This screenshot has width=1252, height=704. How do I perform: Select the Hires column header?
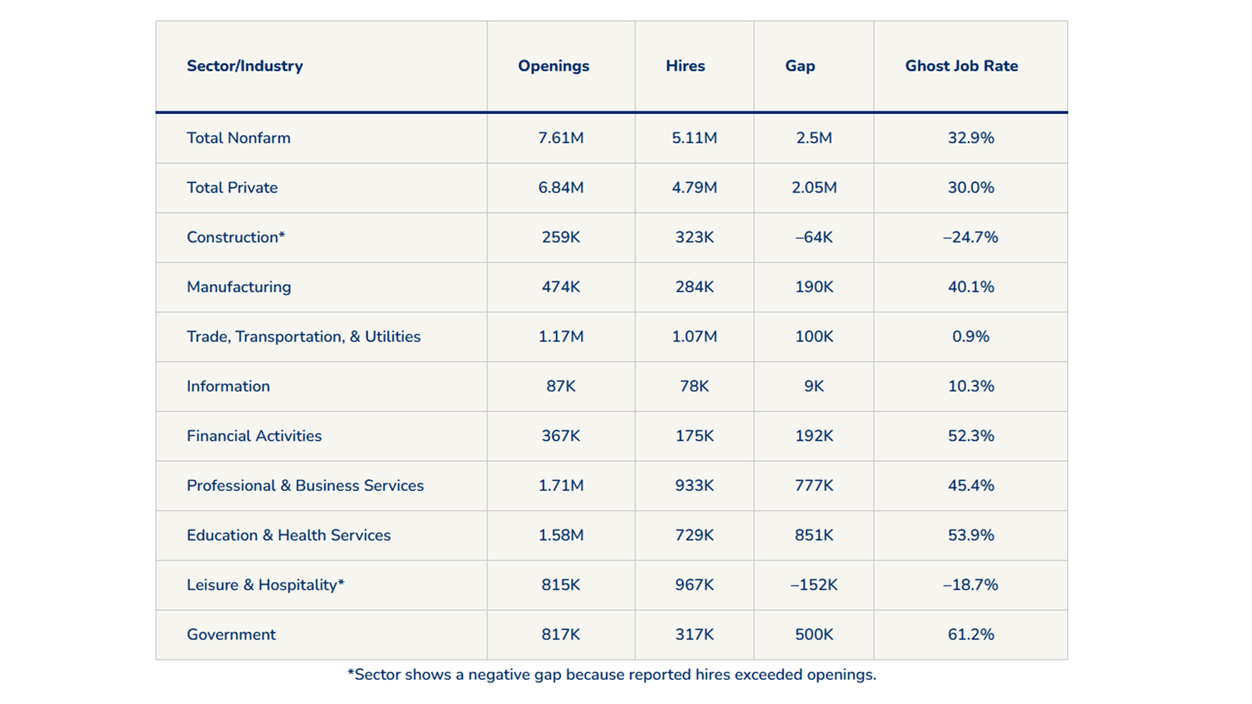tap(685, 66)
